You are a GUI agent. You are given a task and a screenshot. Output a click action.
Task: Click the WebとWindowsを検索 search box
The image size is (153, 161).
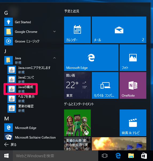(56, 156)
